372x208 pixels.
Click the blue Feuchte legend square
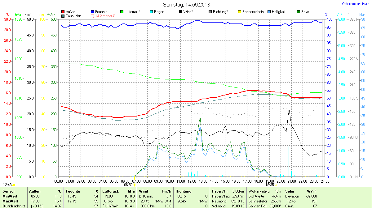(x=92, y=12)
